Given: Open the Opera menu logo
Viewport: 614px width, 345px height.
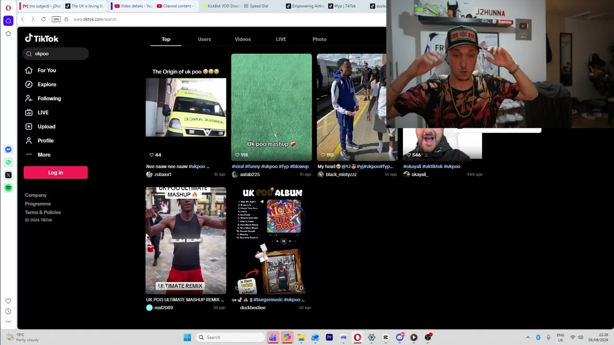Looking at the screenshot, I should [x=8, y=8].
